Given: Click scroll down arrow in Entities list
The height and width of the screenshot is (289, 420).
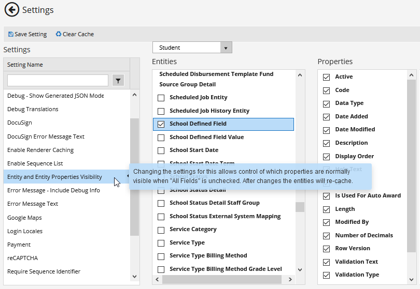Looking at the screenshot, I should [300, 269].
